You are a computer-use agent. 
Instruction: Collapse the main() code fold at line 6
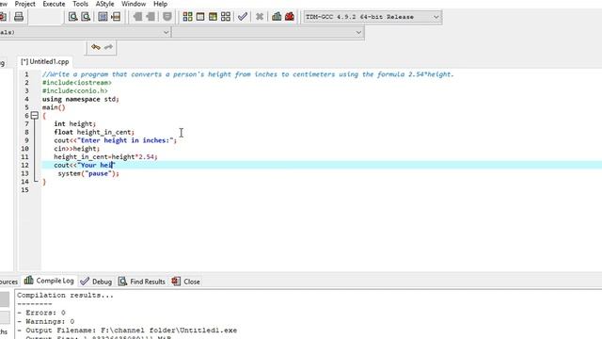pos(35,115)
